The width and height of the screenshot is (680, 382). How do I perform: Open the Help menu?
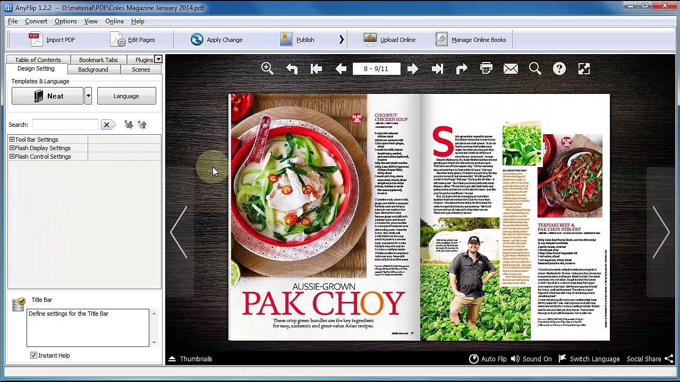click(138, 21)
